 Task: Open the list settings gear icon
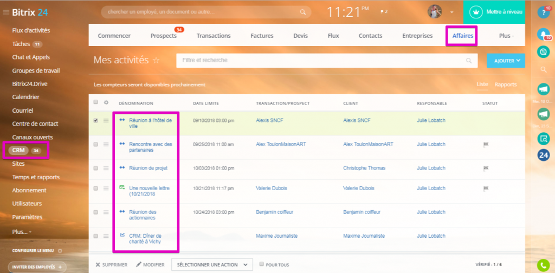[106, 102]
